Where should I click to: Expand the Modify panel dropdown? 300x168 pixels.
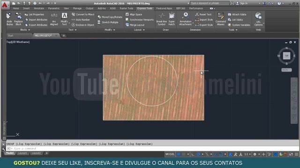tap(110, 30)
